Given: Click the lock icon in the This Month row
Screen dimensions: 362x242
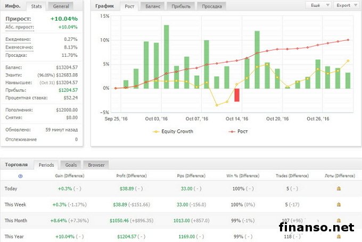Looking at the screenshot, I should click(x=339, y=220).
